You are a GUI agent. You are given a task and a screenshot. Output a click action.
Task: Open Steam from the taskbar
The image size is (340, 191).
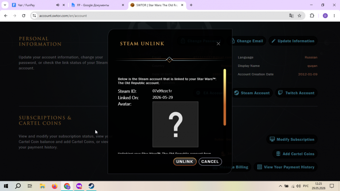pyautogui.click(x=91, y=186)
